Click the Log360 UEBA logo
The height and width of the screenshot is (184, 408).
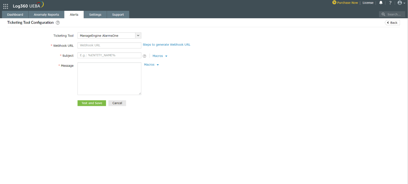pos(28,5)
